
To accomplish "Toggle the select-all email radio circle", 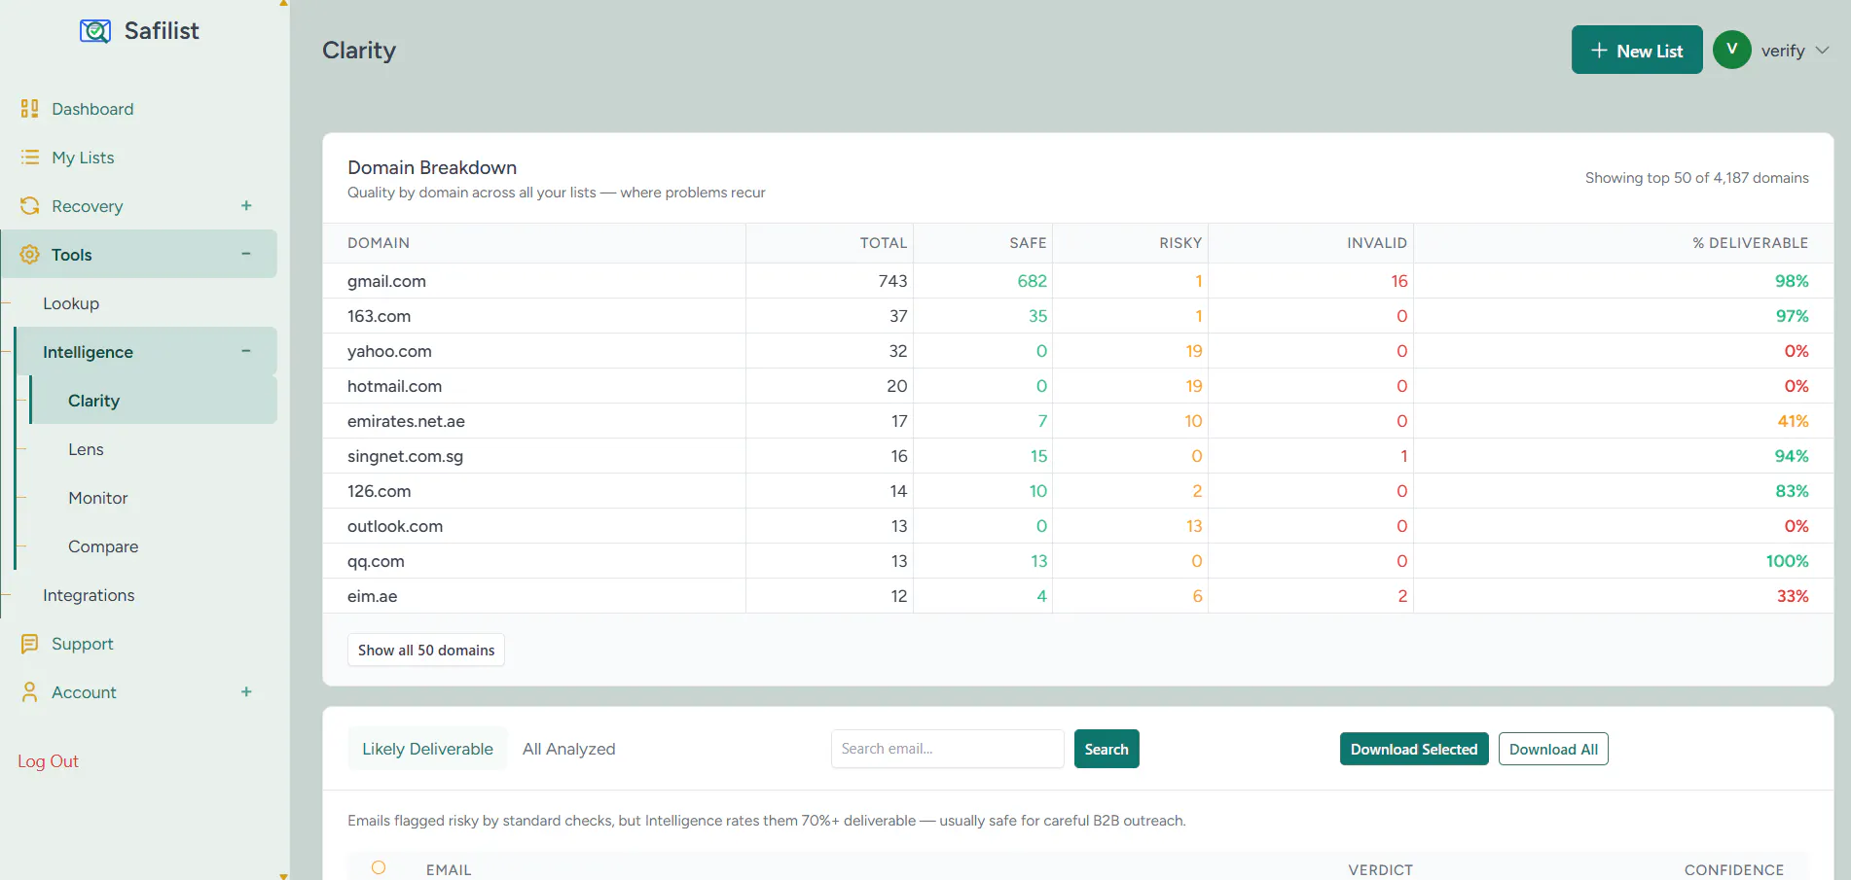I will click(x=379, y=867).
